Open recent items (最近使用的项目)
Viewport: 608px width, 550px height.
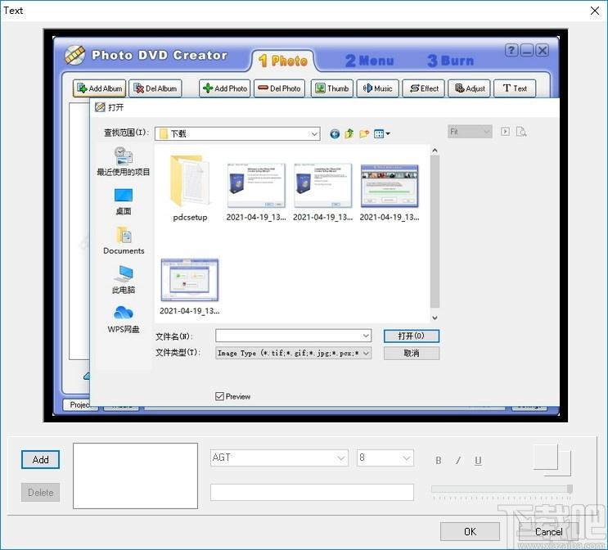pos(124,161)
